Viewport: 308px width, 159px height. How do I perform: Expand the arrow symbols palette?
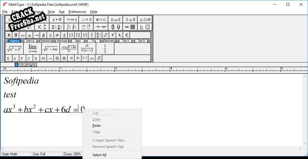click(x=72, y=19)
